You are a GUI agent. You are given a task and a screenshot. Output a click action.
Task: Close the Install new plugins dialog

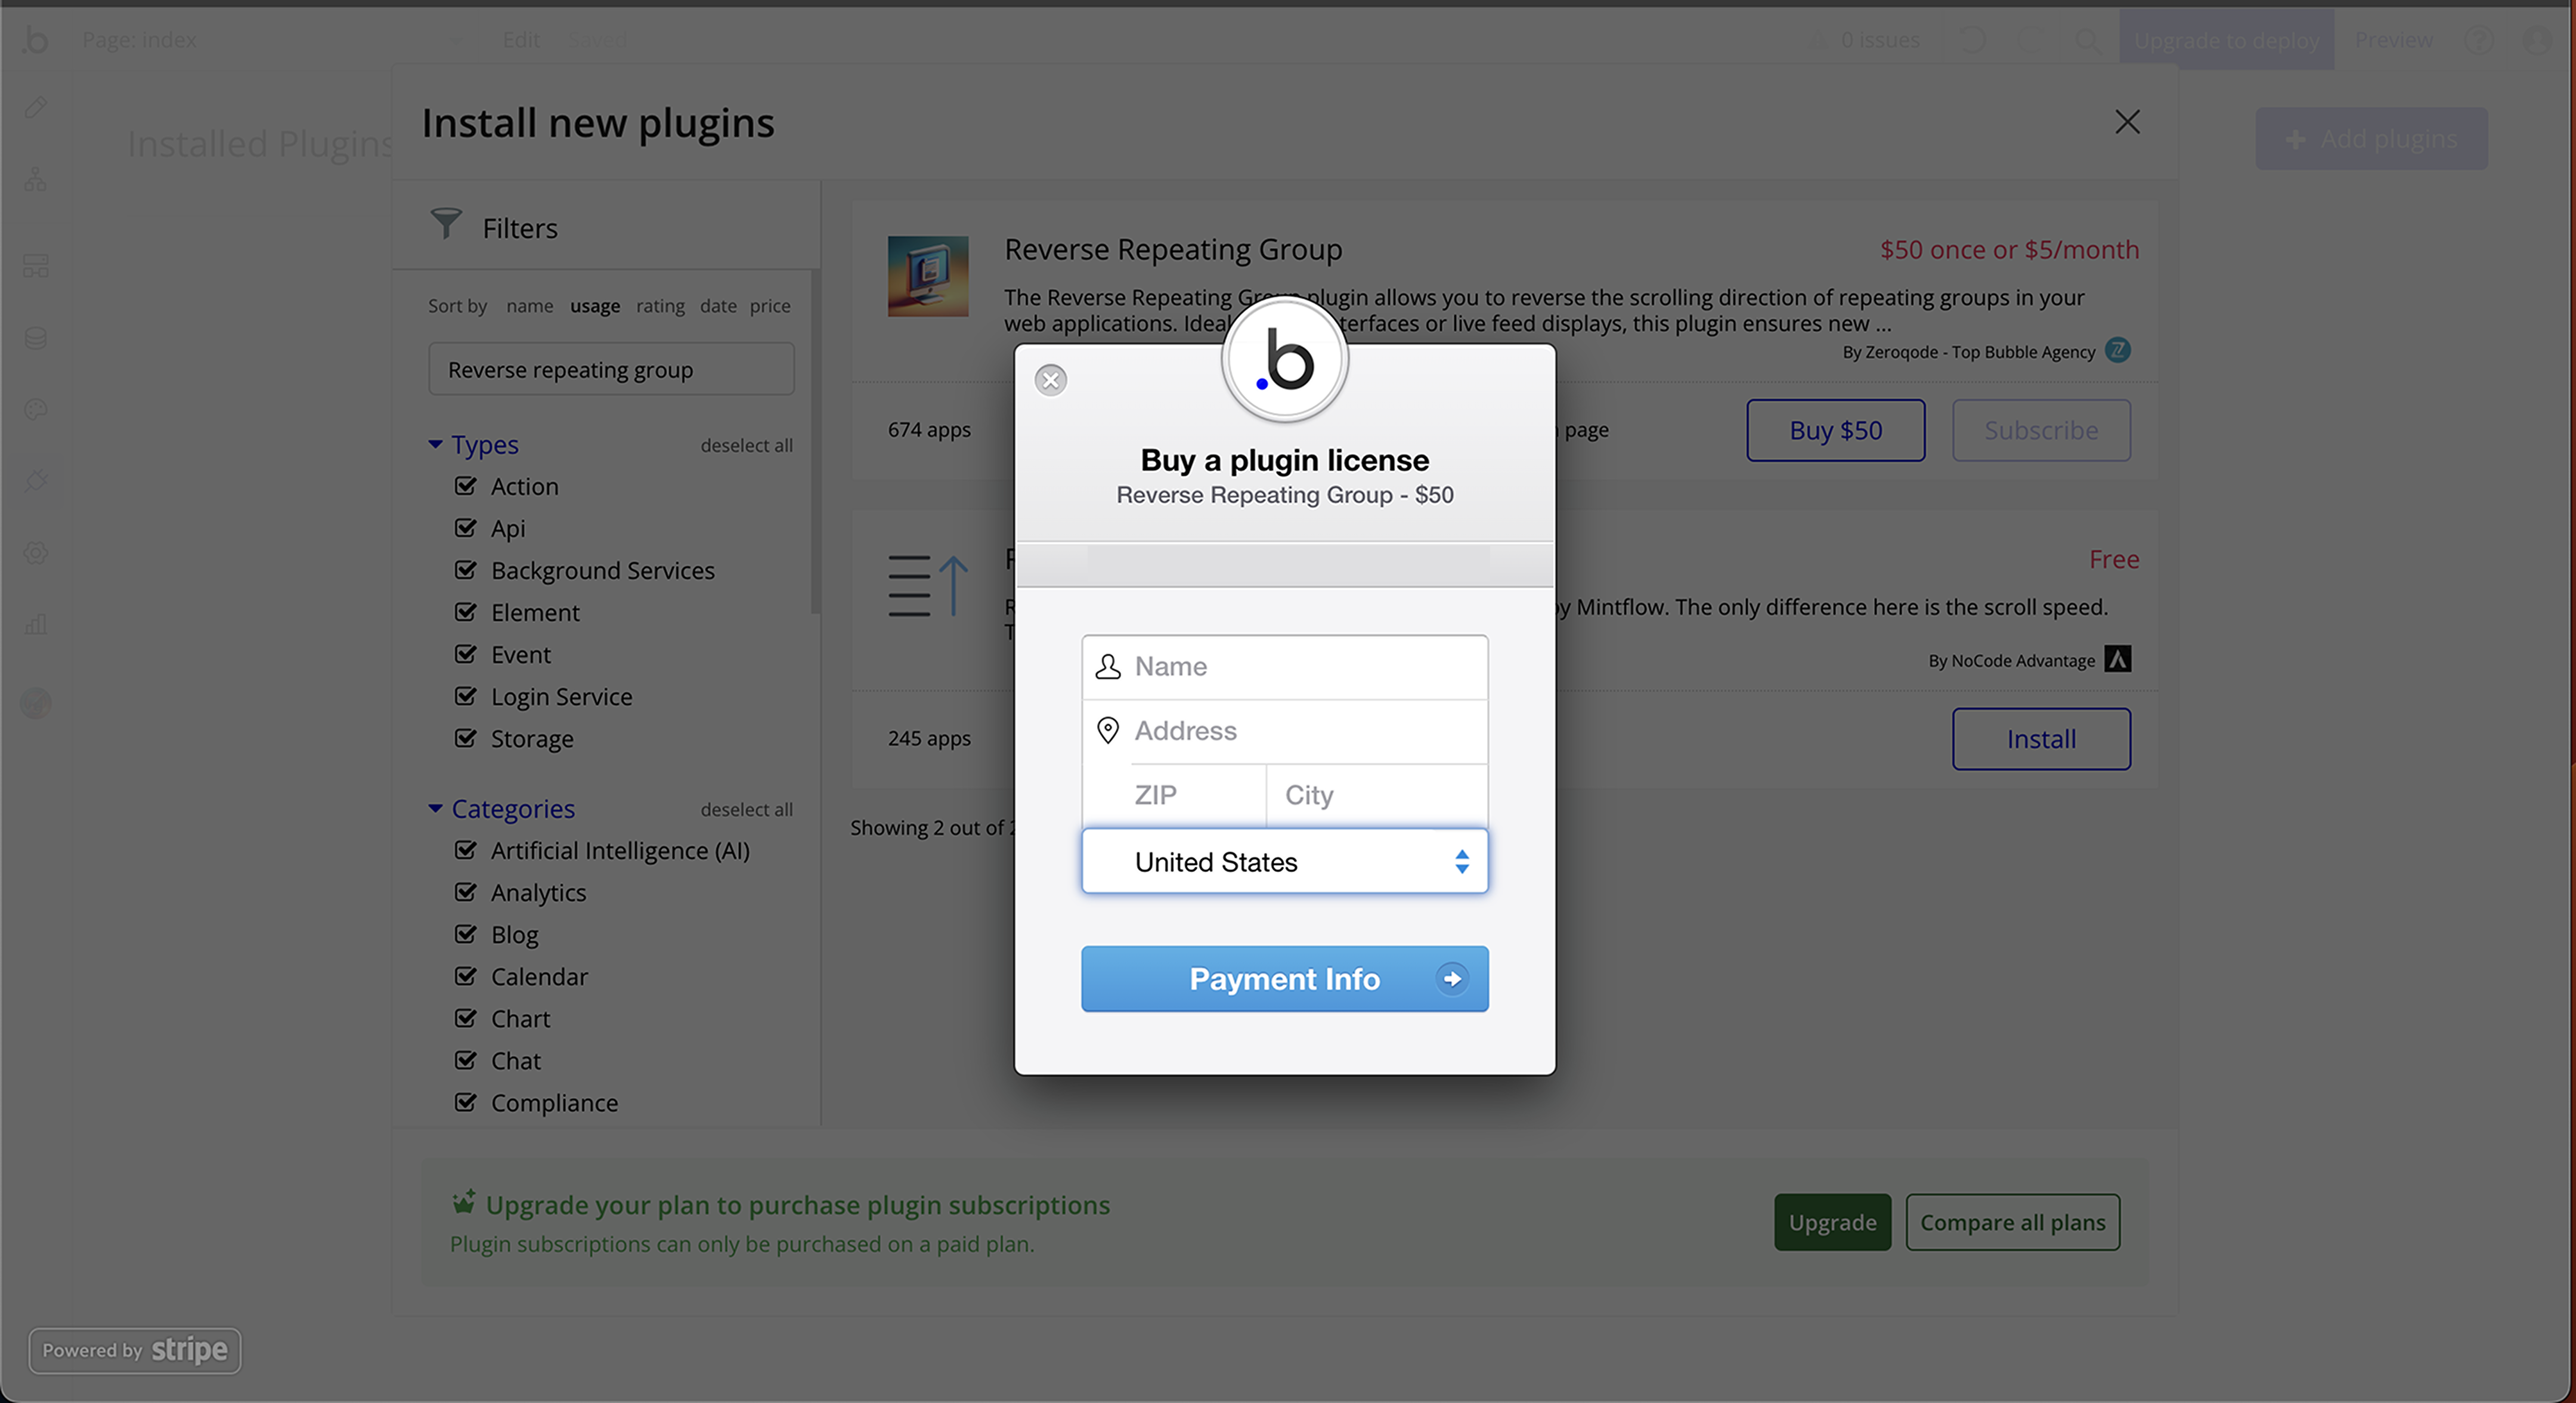[x=2127, y=122]
